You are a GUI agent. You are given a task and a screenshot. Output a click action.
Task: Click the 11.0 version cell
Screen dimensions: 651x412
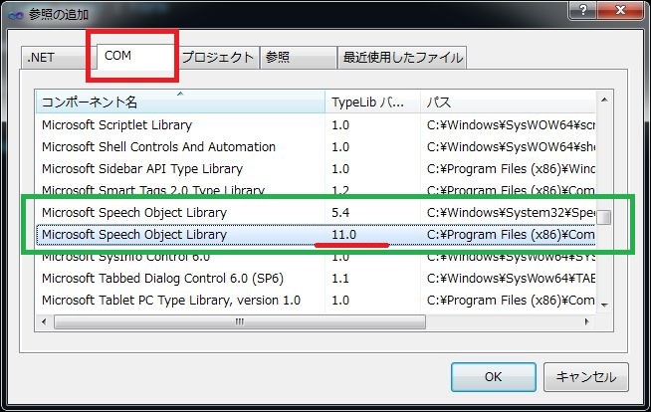coord(343,235)
